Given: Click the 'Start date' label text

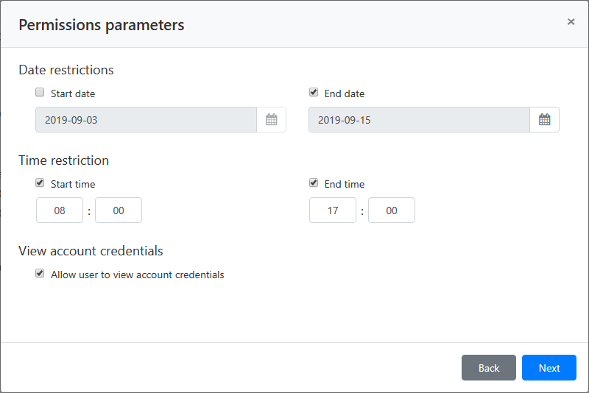Looking at the screenshot, I should (x=73, y=93).
